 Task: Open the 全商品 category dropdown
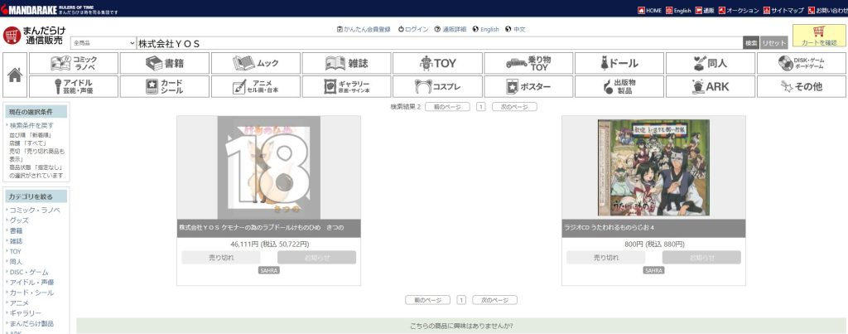point(104,43)
